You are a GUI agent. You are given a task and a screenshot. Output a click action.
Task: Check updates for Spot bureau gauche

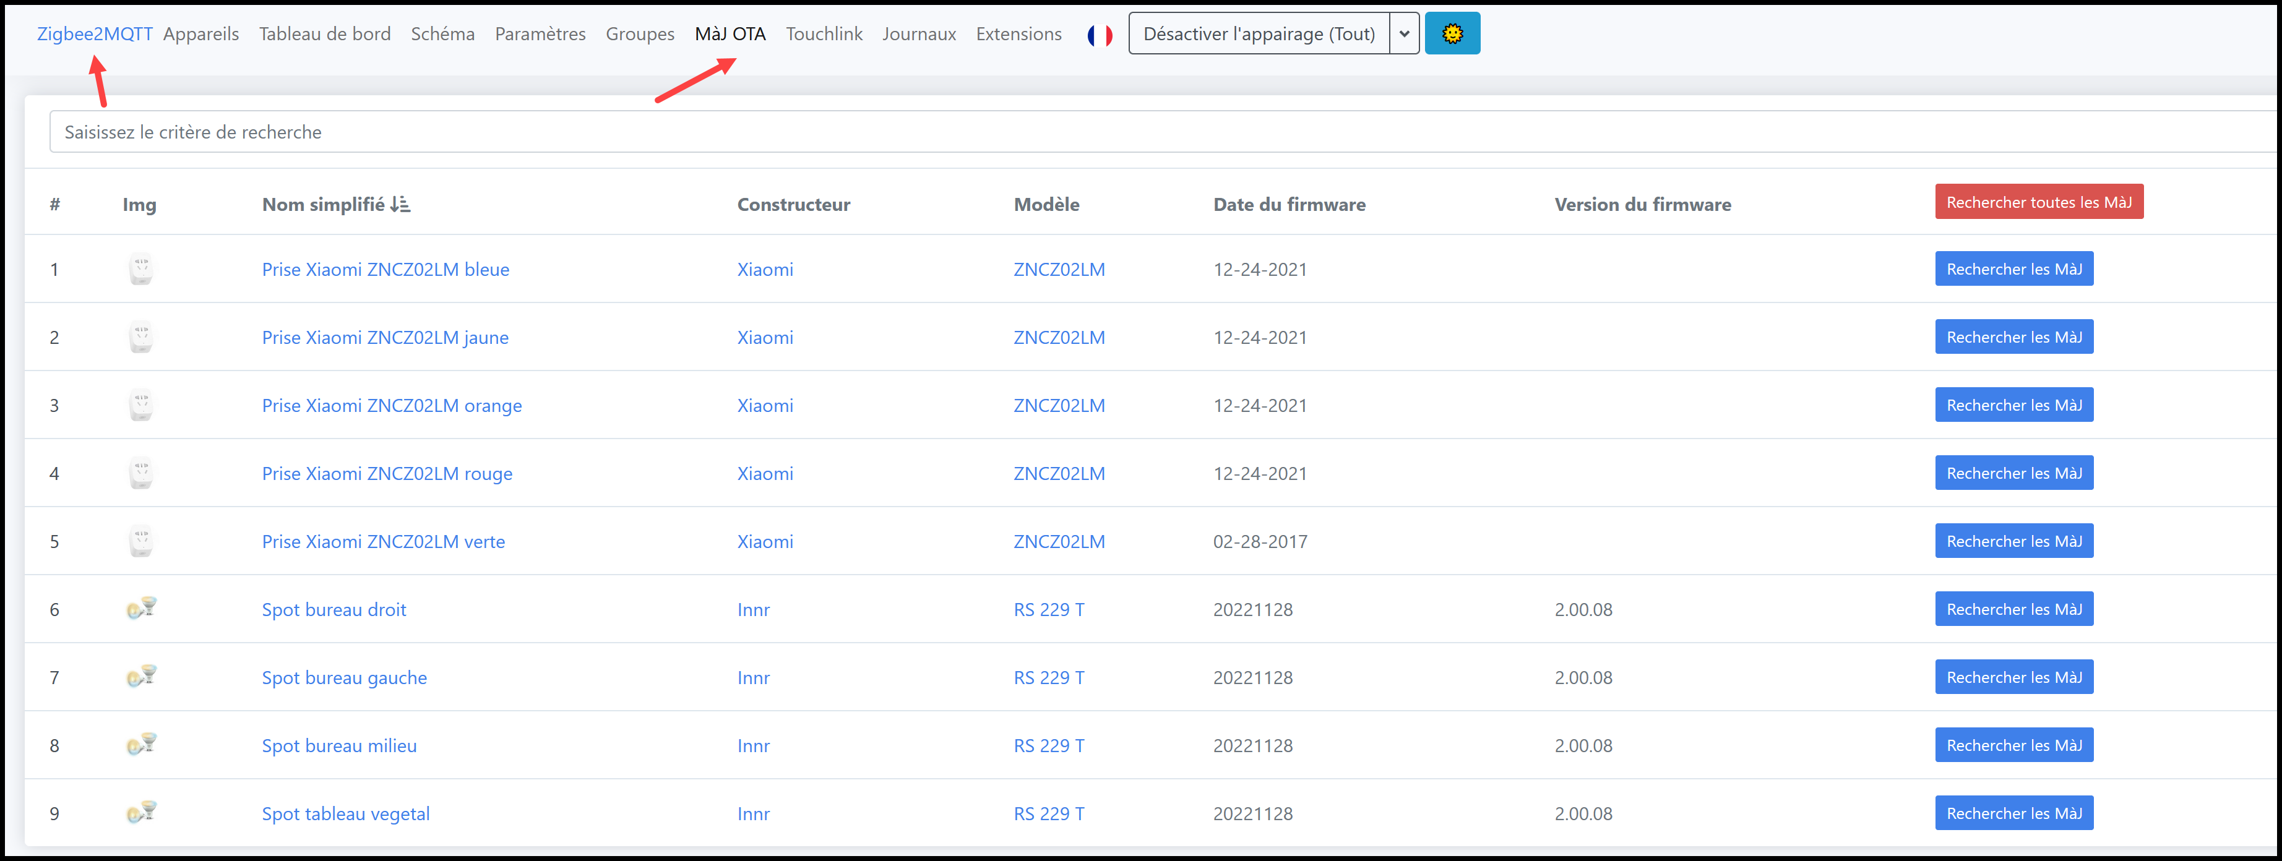pyautogui.click(x=2013, y=678)
